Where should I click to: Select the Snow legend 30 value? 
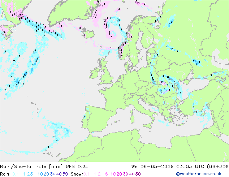[x=126, y=174]
